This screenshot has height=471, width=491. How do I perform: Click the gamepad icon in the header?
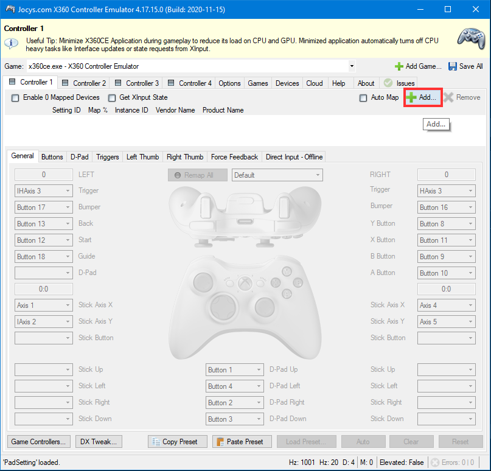point(471,39)
